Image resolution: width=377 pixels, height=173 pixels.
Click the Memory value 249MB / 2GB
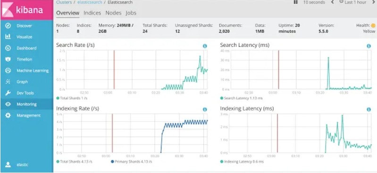(116, 28)
